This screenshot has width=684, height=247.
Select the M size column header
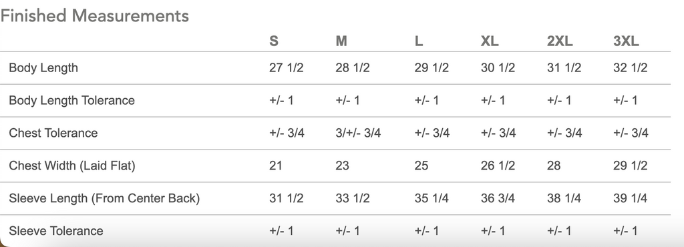pos(341,41)
